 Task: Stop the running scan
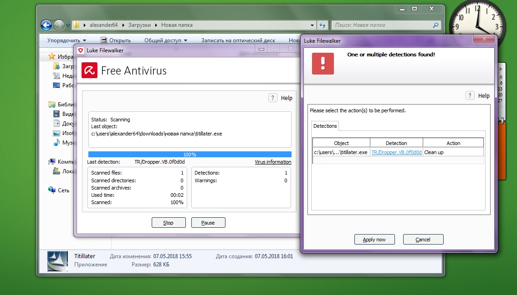169,223
